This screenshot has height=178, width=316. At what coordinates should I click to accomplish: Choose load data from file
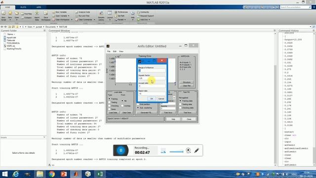click(x=122, y=100)
